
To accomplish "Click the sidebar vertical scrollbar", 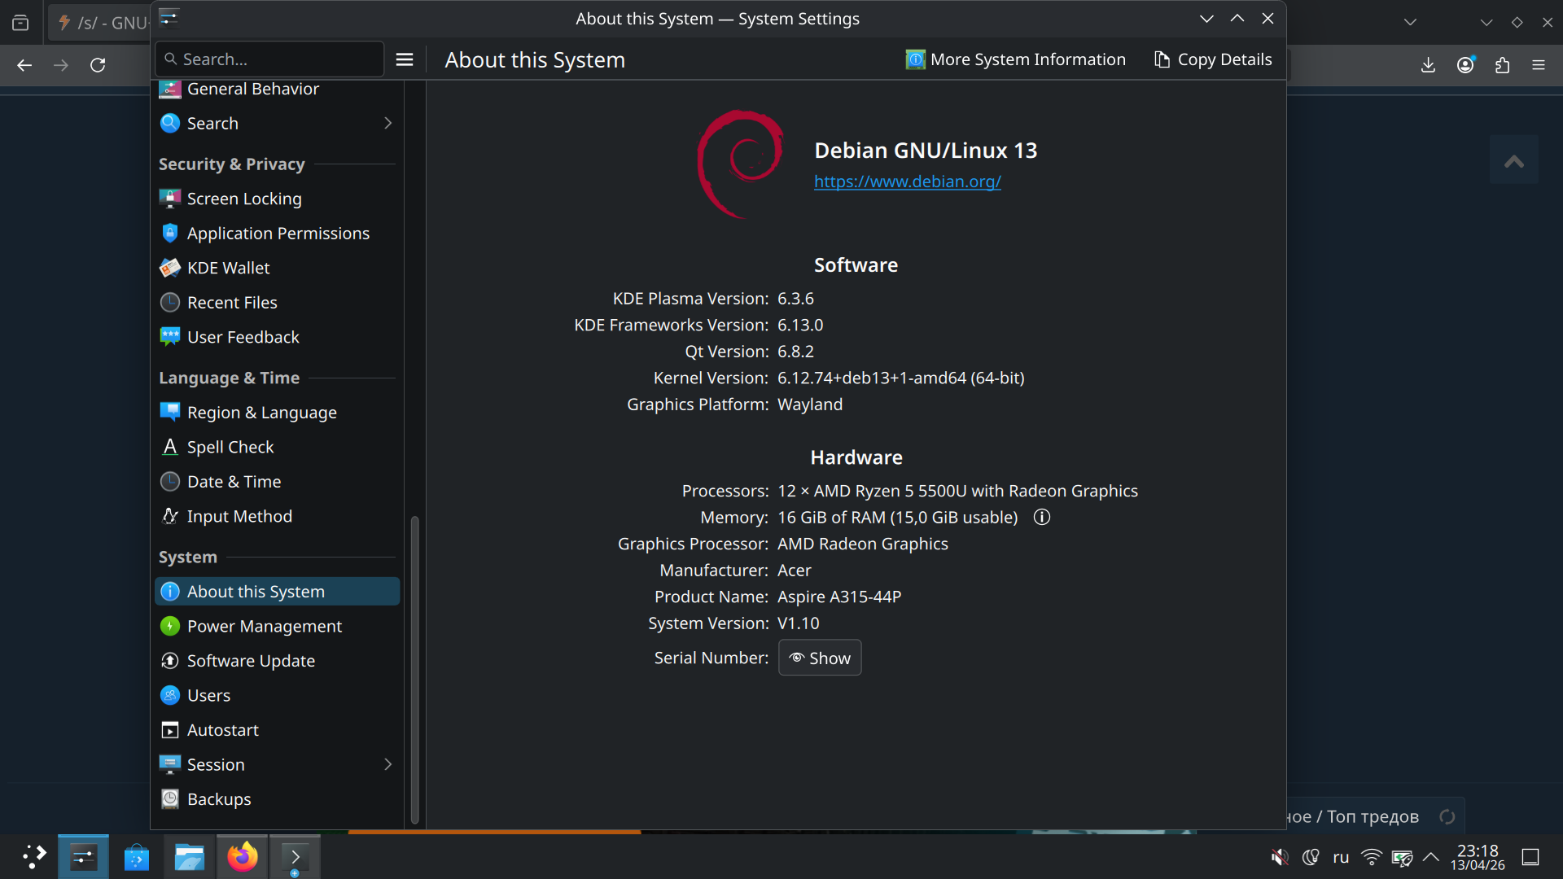I will [x=414, y=669].
